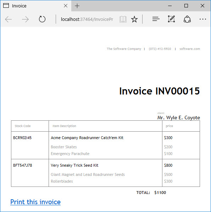
Task: Click stock code BCR902I45
Action: [x=22, y=138]
